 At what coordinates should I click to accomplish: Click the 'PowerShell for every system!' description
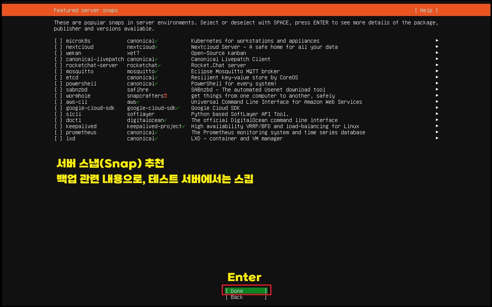pos(234,84)
